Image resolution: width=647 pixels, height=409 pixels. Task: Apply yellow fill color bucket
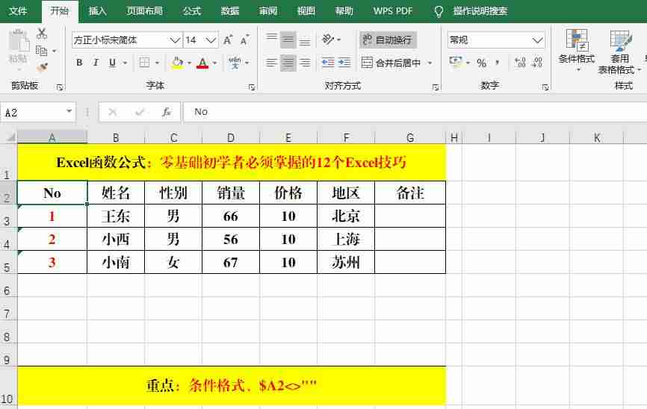tap(177, 63)
